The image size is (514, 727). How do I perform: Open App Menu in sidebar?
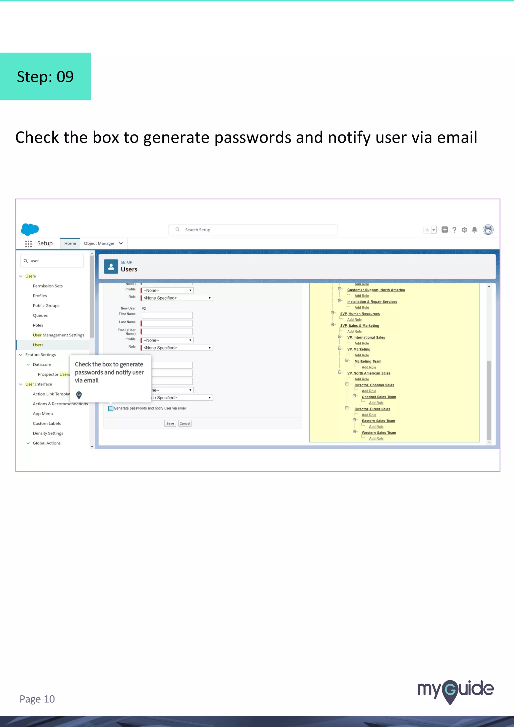(43, 413)
